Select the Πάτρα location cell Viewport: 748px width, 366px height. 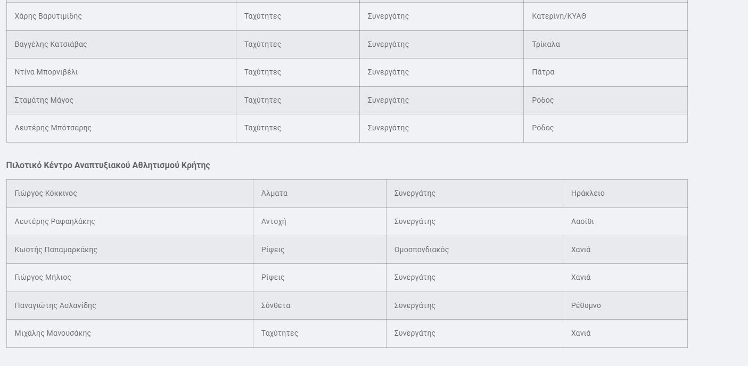[x=543, y=72]
